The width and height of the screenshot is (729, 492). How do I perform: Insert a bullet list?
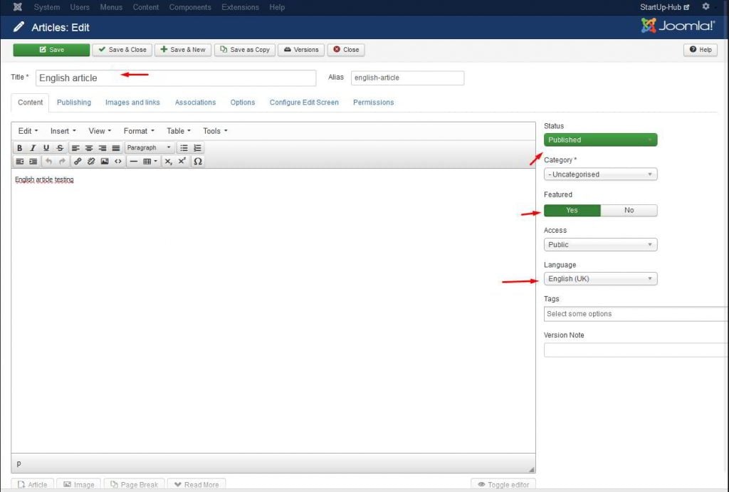(184, 148)
